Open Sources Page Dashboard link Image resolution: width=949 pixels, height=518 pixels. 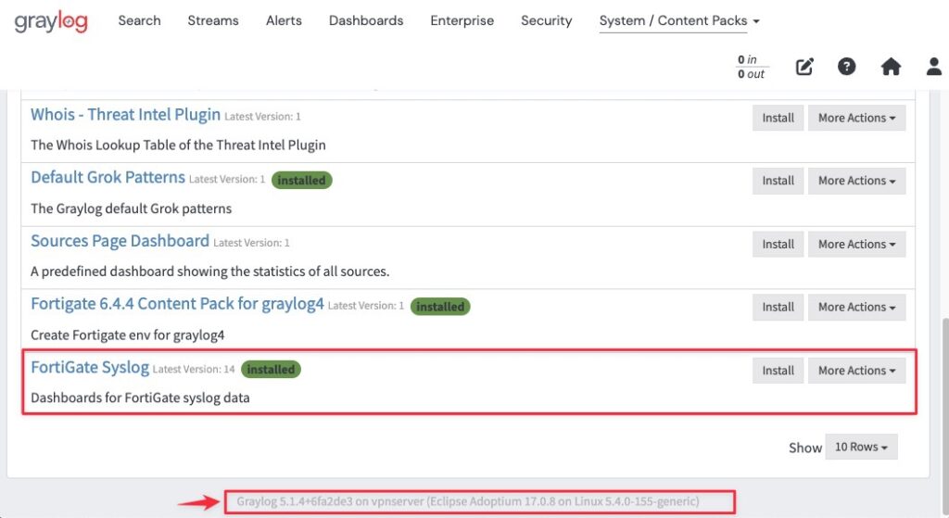[x=120, y=241]
